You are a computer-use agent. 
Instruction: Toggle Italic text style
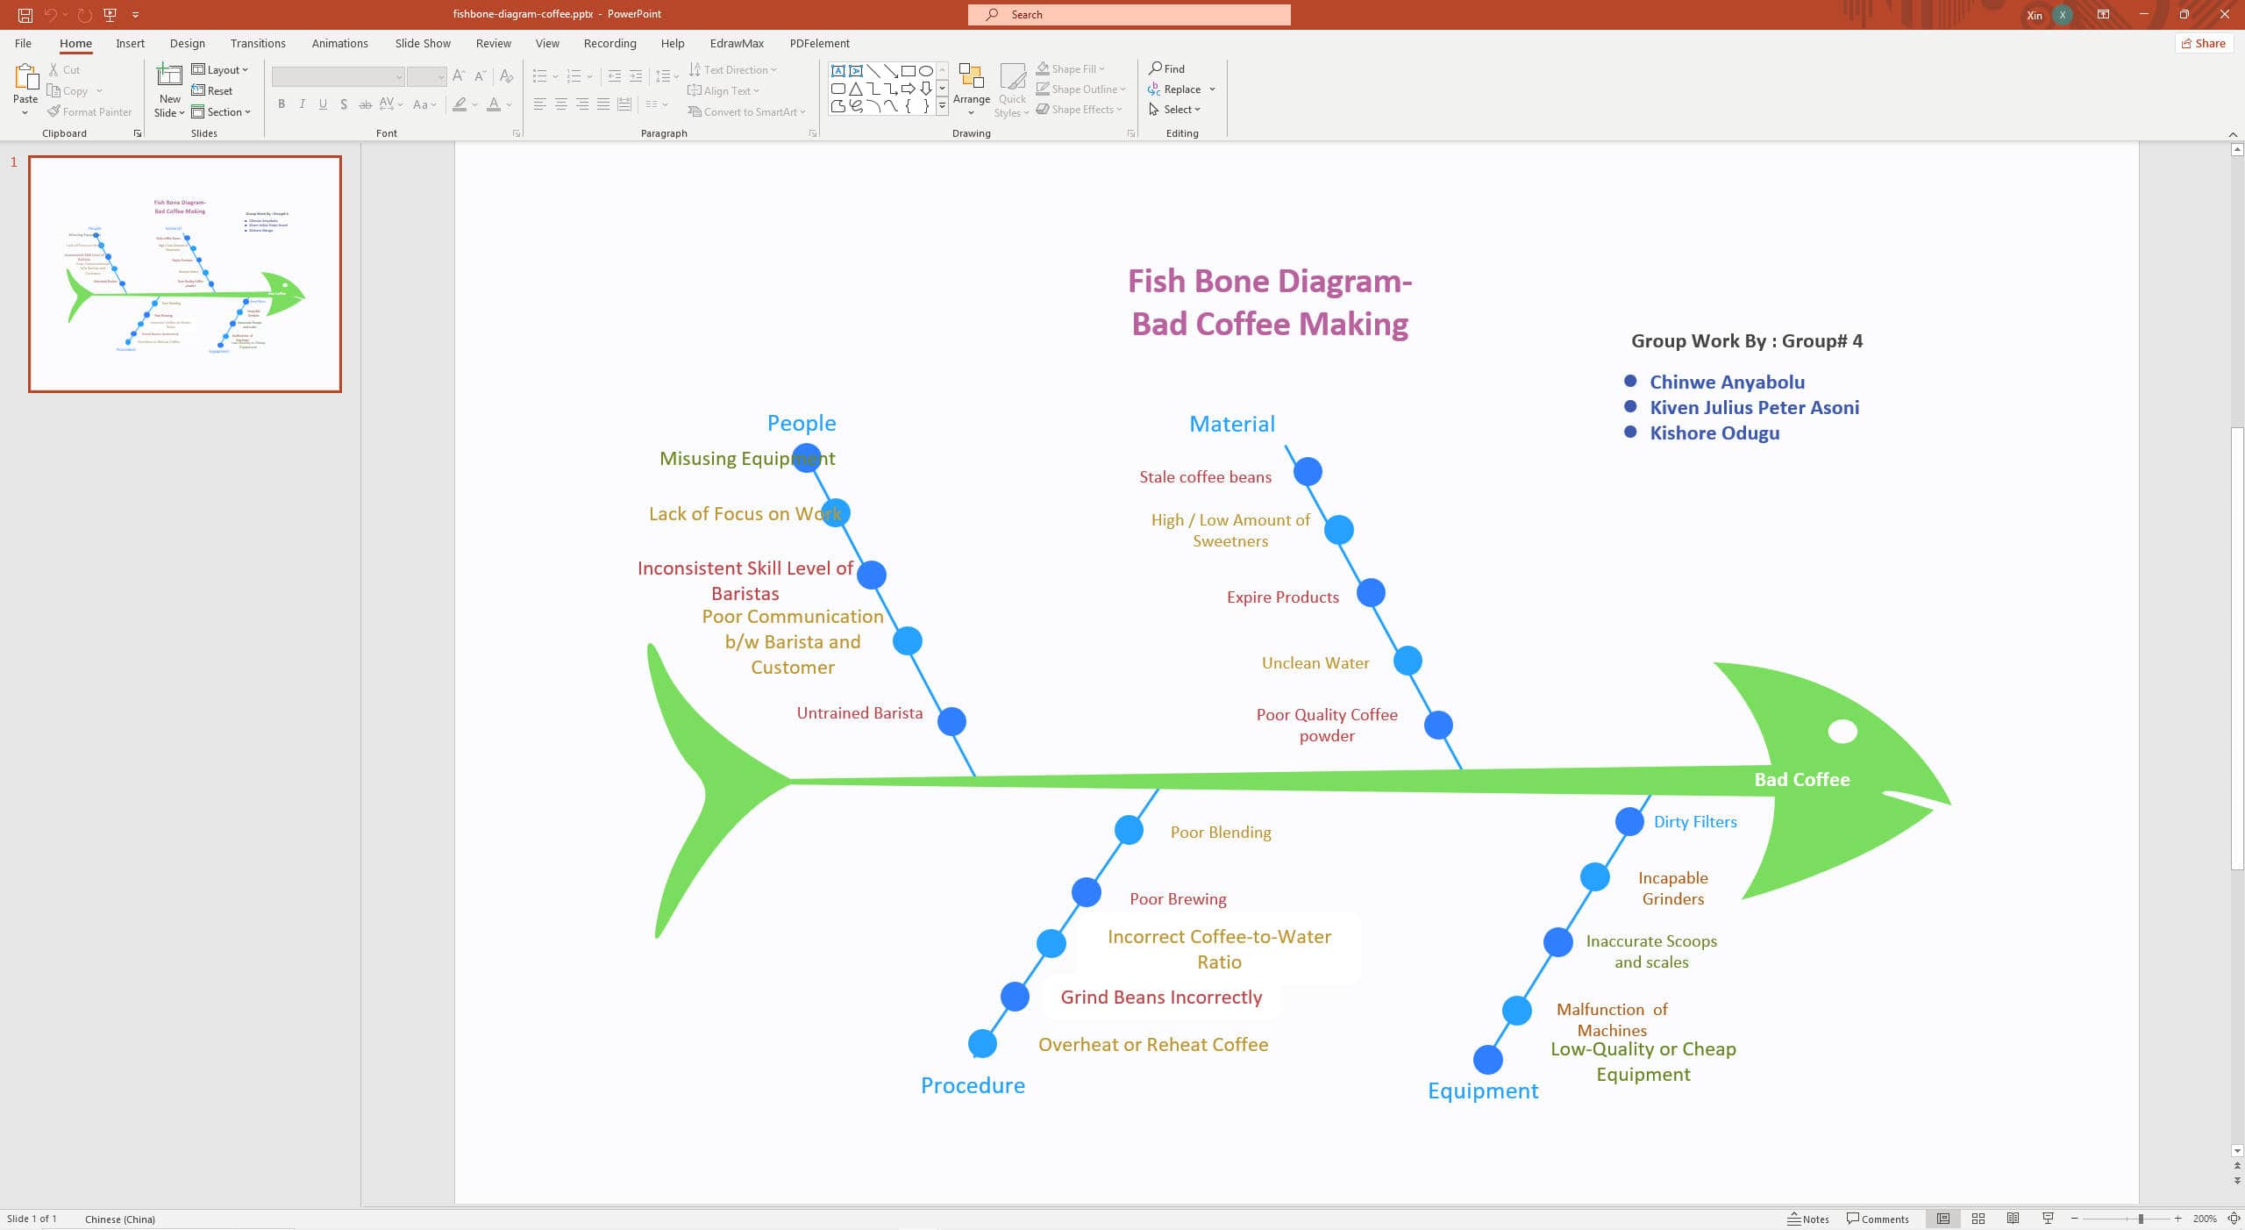(x=303, y=104)
